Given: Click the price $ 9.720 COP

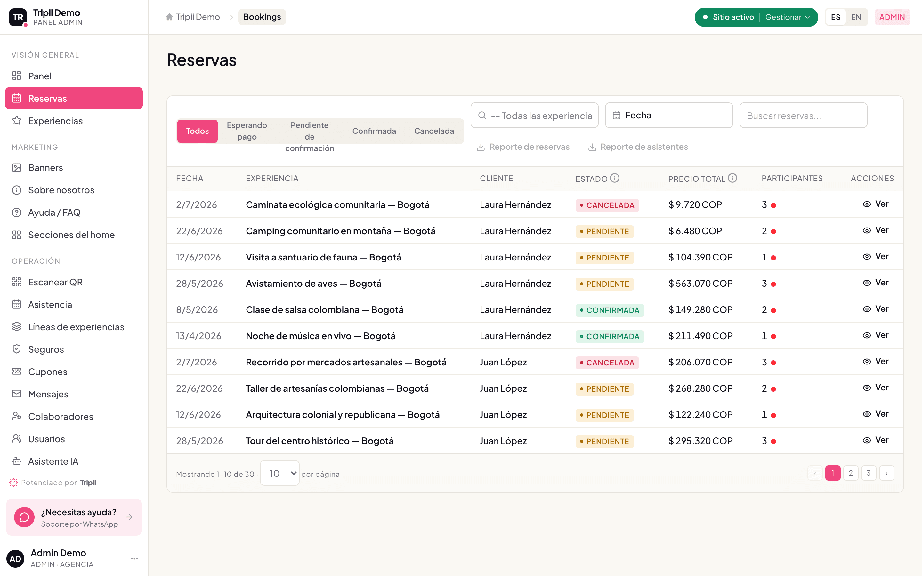Looking at the screenshot, I should tap(695, 205).
